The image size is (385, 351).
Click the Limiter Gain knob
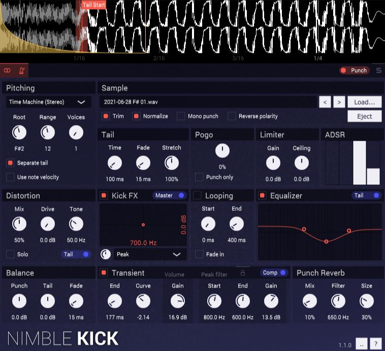tap(273, 163)
